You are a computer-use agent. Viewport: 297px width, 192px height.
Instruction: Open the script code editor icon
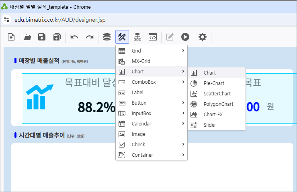(x=152, y=37)
